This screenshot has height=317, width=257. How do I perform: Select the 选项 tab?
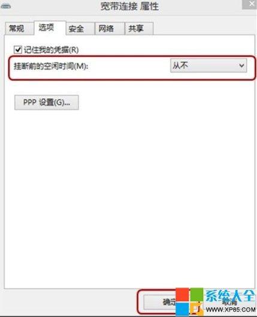click(50, 28)
